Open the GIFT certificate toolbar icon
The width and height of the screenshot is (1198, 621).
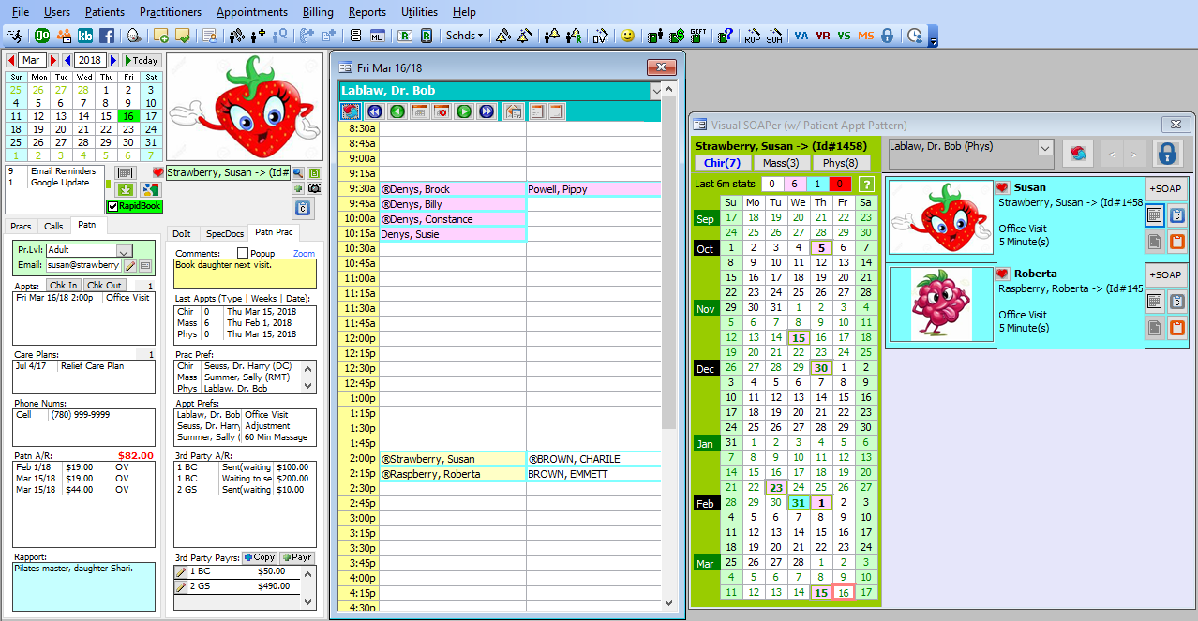tap(696, 36)
